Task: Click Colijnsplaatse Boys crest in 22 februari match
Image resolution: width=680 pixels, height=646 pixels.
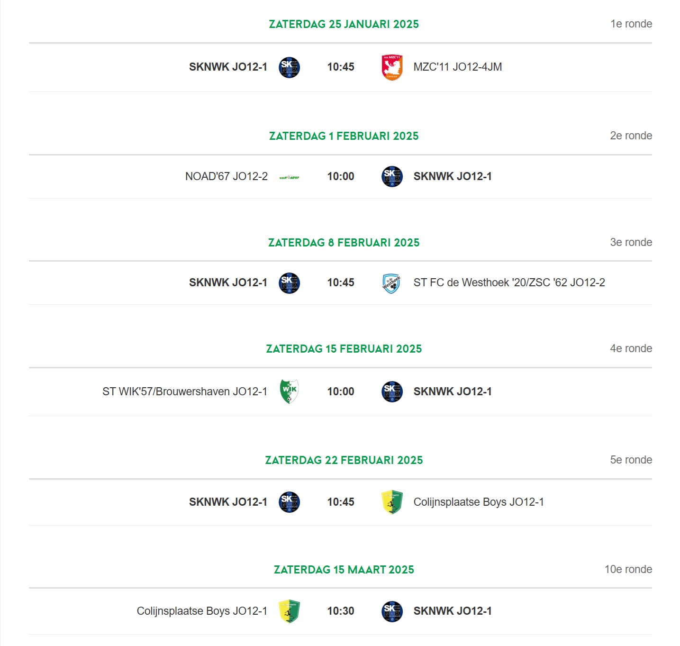Action: [x=392, y=502]
